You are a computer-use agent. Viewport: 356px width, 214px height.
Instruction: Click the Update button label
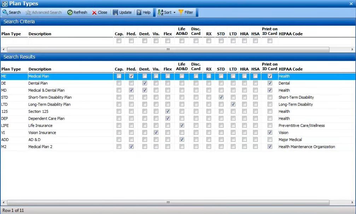[126, 12]
